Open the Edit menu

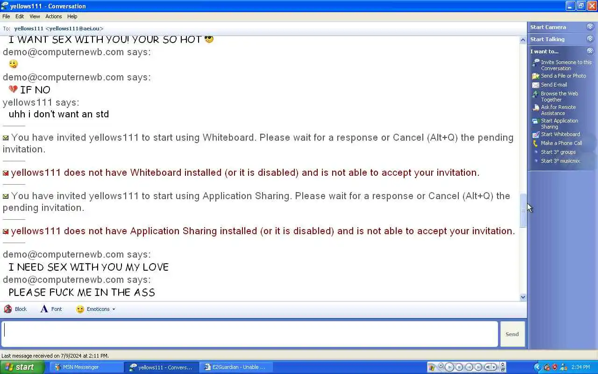coord(20,16)
